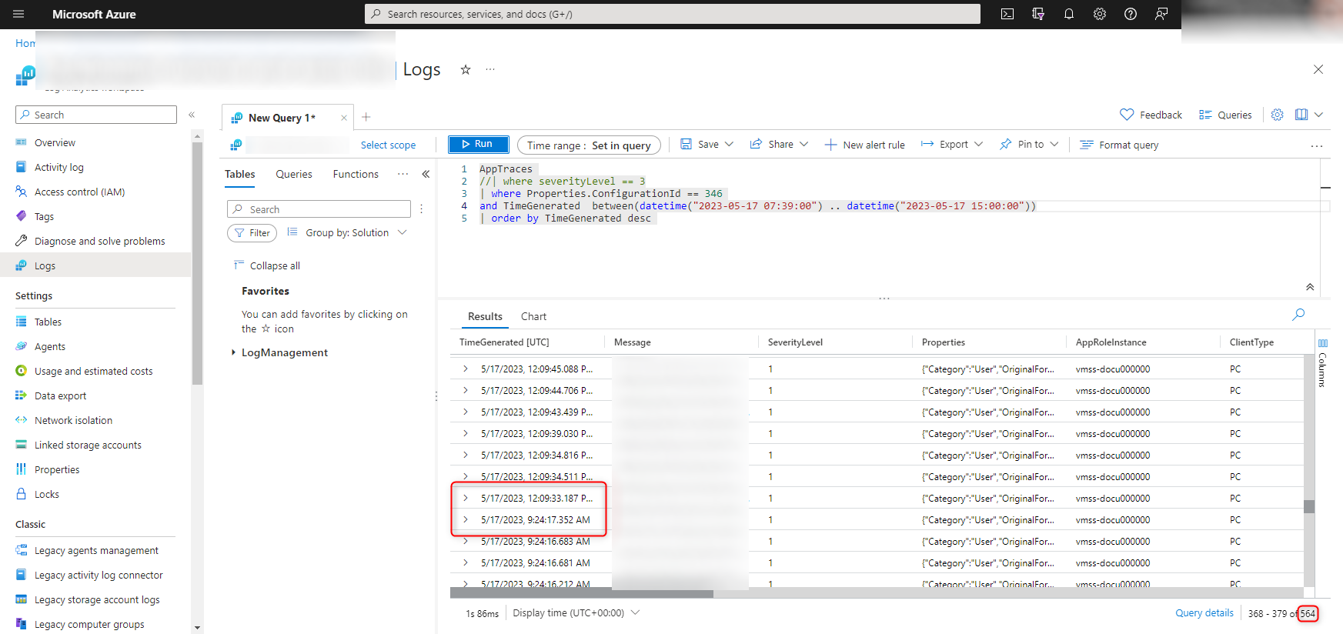Click the results vertical scrollbar thumb
1343x634 pixels.
(1309, 506)
